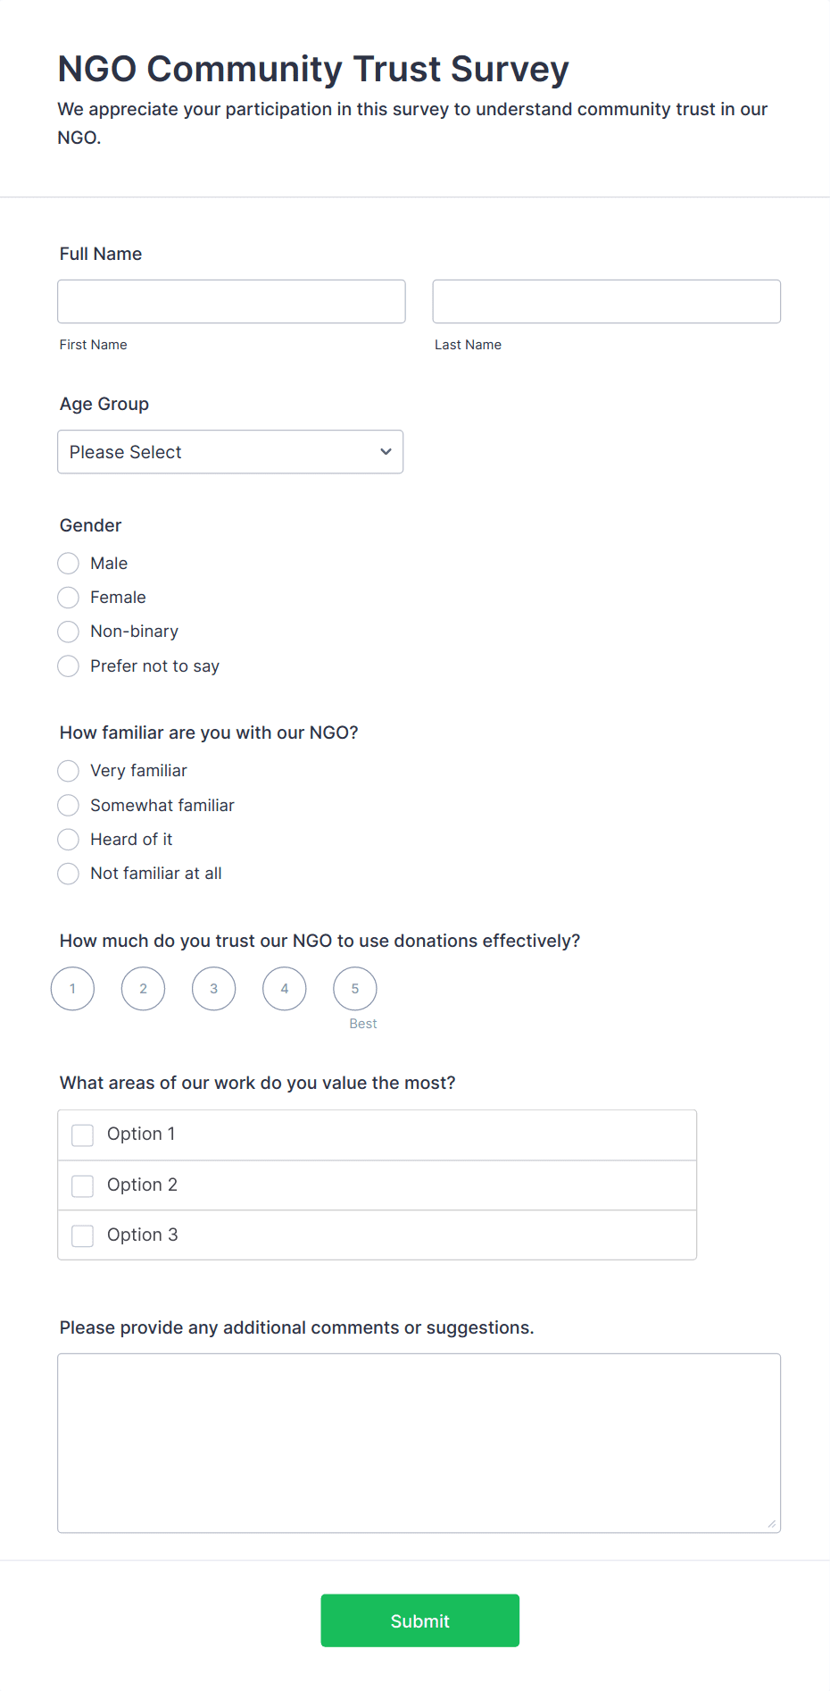Click the Age Group chevron arrow
This screenshot has width=830, height=1691.
pyautogui.click(x=386, y=452)
